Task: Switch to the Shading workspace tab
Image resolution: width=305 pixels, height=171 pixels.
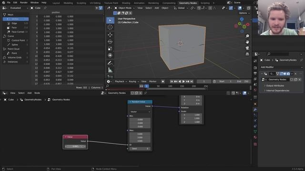Action: coord(126,3)
